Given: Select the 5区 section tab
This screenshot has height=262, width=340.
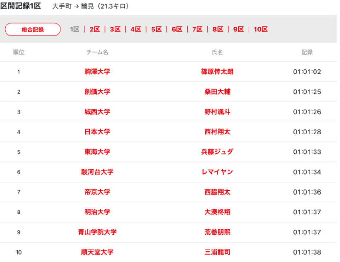Looking at the screenshot, I should point(156,29).
